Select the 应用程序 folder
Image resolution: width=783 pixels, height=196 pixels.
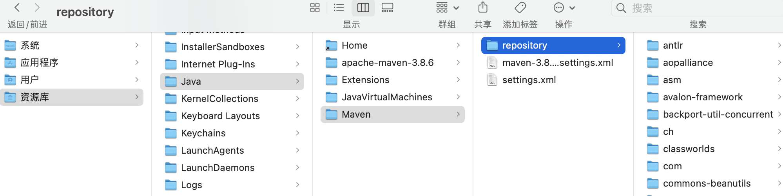pyautogui.click(x=39, y=63)
